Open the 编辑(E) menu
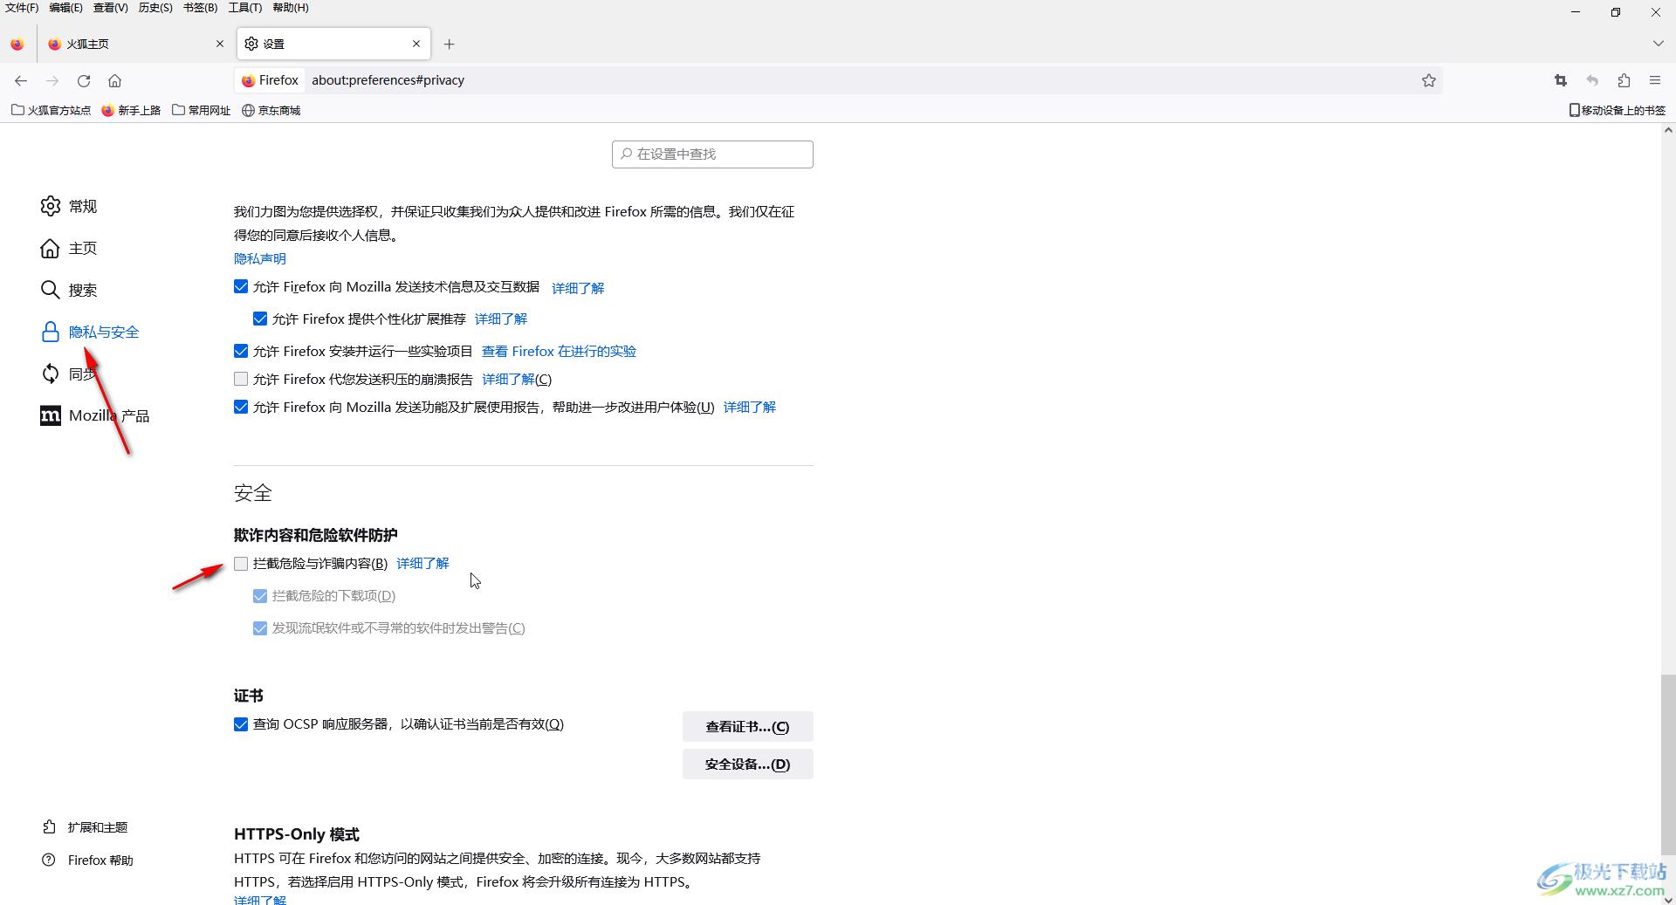The height and width of the screenshot is (905, 1676). (65, 8)
